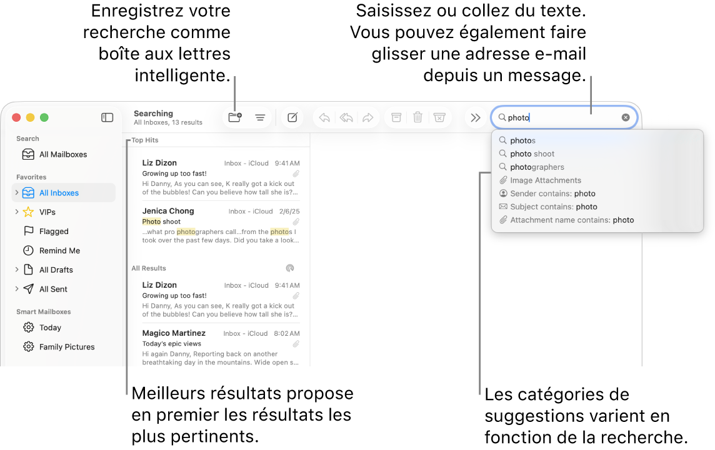This screenshot has width=715, height=450.
Task: Compose a new message
Action: [x=292, y=117]
